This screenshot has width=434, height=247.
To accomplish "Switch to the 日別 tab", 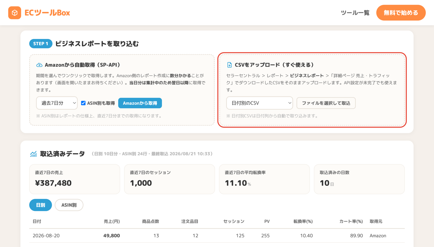I will 41,205.
